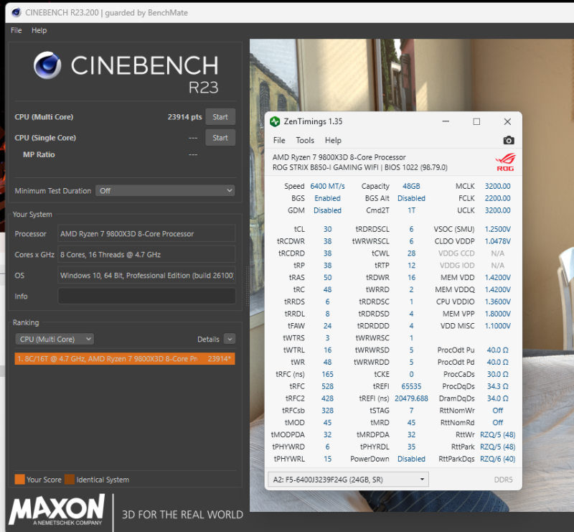Open the Minimum Test Duration dropdown

click(x=165, y=190)
